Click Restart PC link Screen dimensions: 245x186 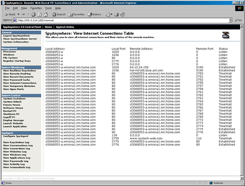point(10,111)
